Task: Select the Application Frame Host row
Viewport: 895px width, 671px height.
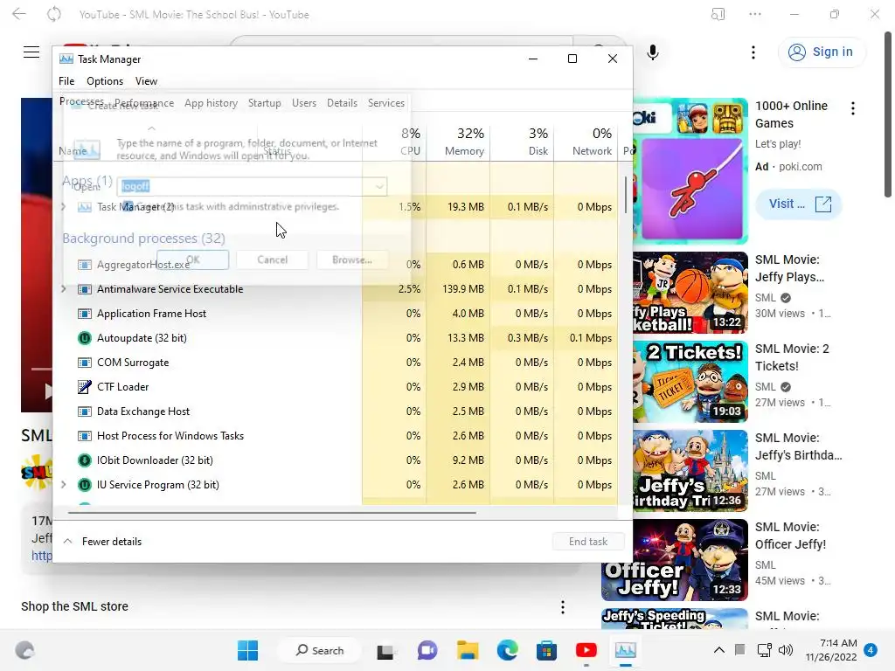Action: 335,314
